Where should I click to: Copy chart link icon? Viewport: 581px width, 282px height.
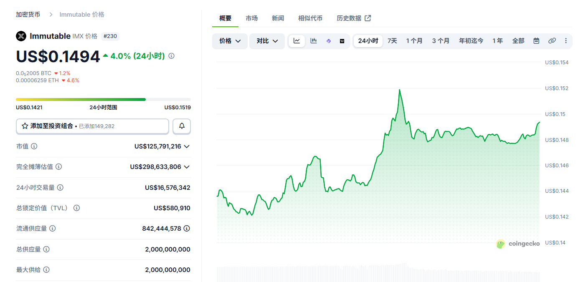click(552, 41)
